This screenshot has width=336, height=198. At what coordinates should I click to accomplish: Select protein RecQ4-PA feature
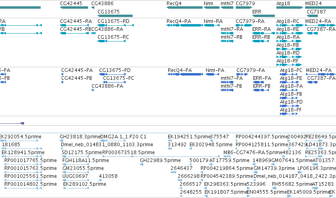tap(185, 74)
